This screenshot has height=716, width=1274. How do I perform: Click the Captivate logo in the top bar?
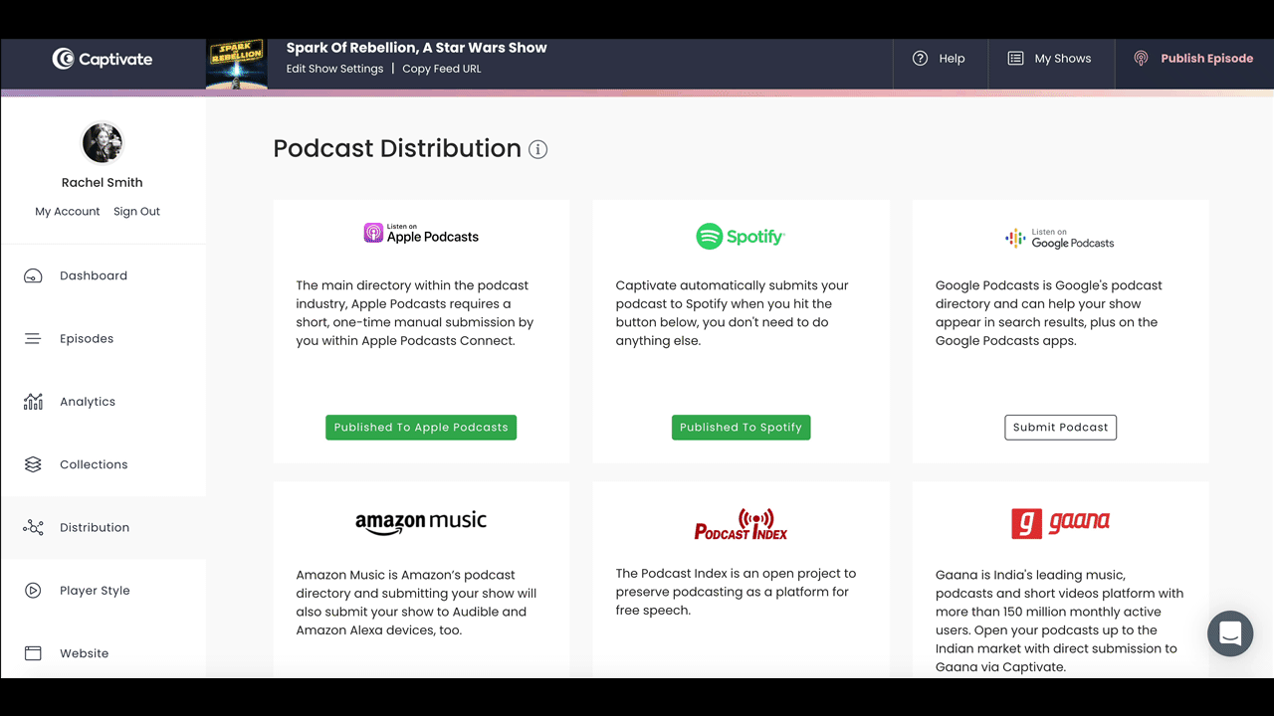102,58
